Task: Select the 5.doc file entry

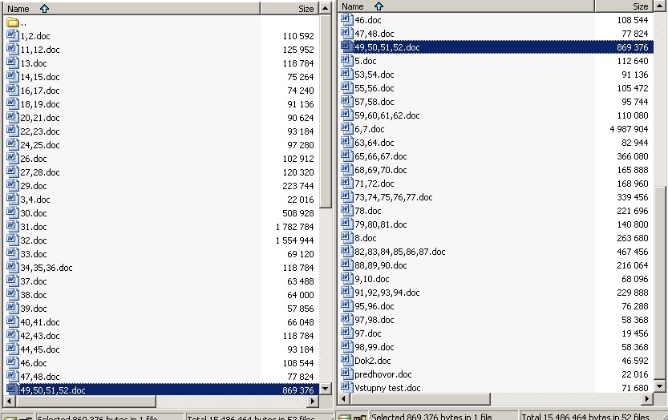Action: 365,61
